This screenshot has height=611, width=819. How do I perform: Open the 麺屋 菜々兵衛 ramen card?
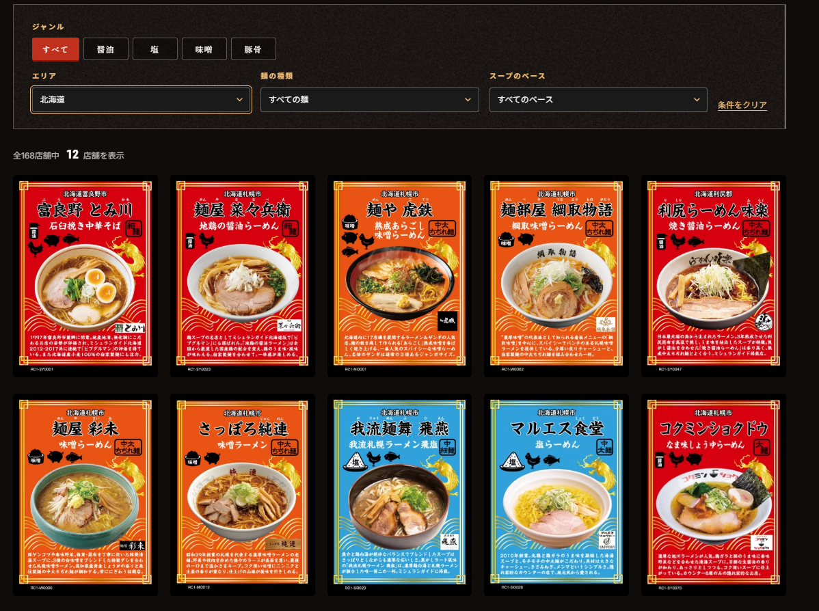[243, 275]
